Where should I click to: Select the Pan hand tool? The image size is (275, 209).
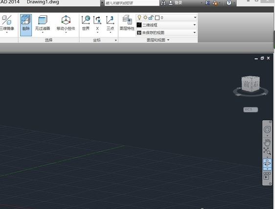click(267, 142)
